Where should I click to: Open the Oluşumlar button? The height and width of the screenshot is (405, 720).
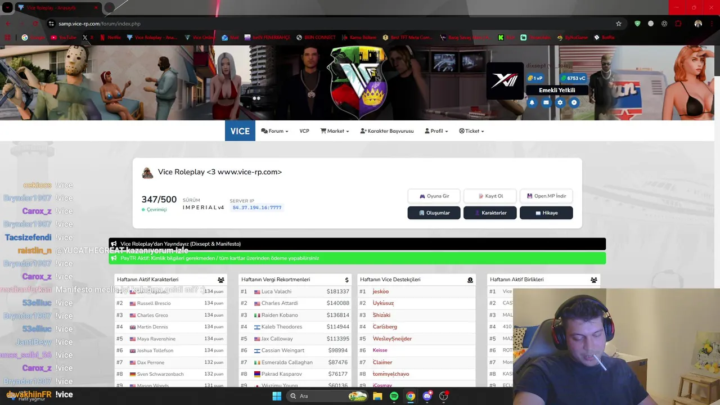[434, 213]
